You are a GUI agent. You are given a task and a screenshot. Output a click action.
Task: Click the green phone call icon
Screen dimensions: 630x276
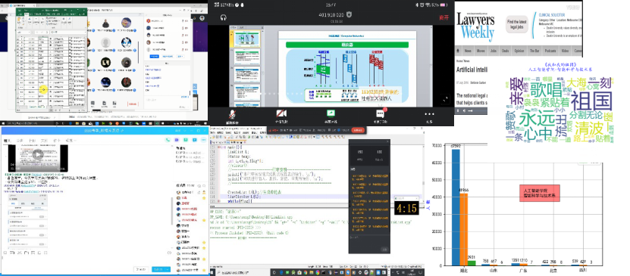(x=168, y=140)
